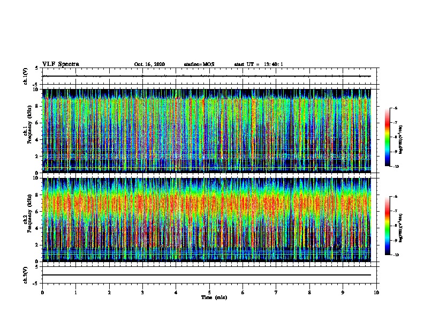
Task: Click the ch.2 frequency axis "10" tick label
Action: pyautogui.click(x=36, y=178)
